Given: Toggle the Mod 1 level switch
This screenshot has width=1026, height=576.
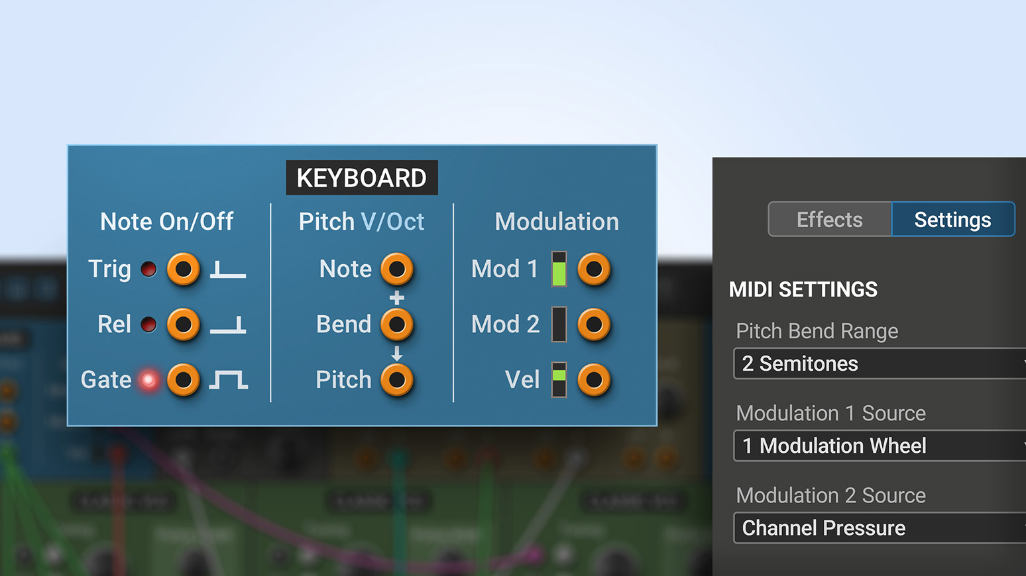Looking at the screenshot, I should point(558,269).
